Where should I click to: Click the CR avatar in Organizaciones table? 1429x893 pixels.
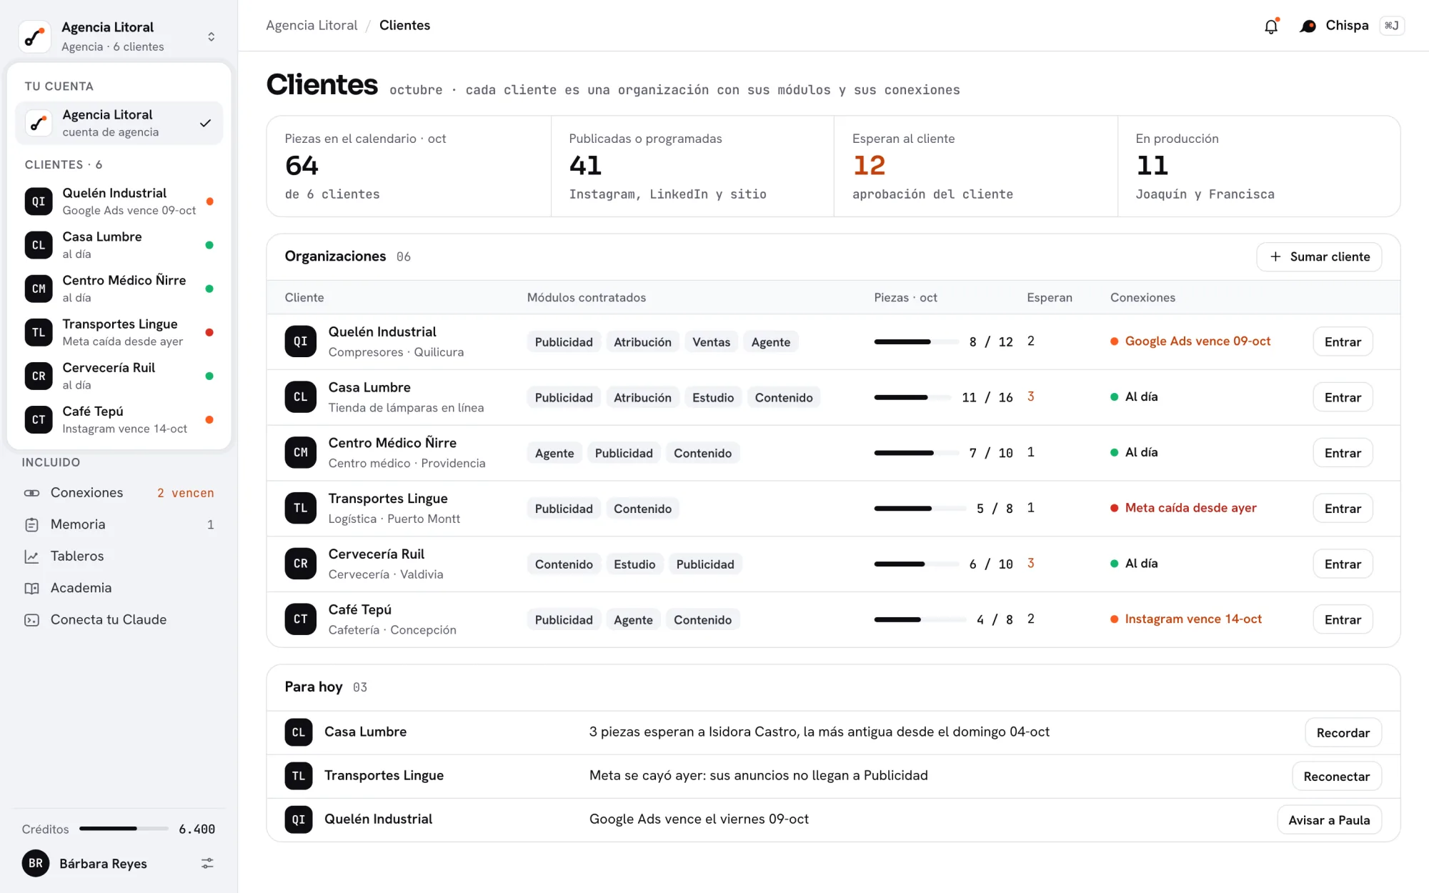(x=301, y=564)
